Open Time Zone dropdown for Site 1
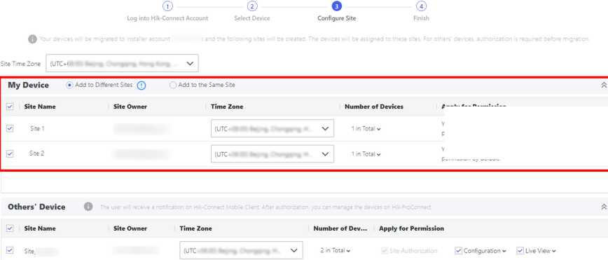 pyautogui.click(x=272, y=128)
